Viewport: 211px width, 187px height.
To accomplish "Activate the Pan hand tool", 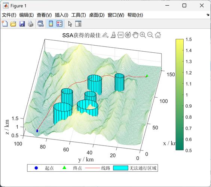I will (135, 35).
